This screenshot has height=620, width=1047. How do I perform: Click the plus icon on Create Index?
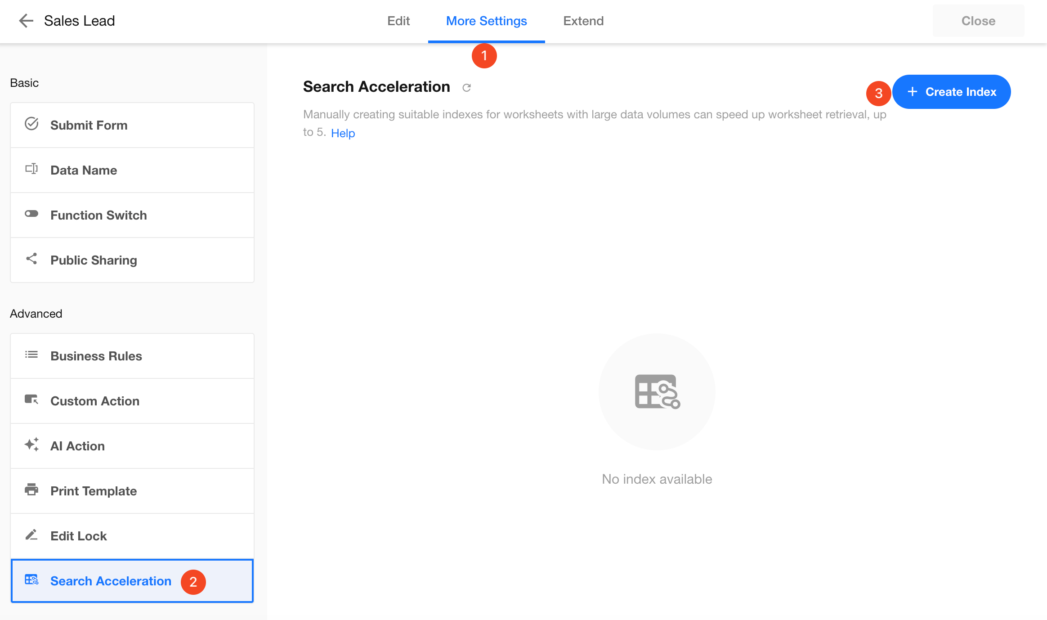coord(913,92)
